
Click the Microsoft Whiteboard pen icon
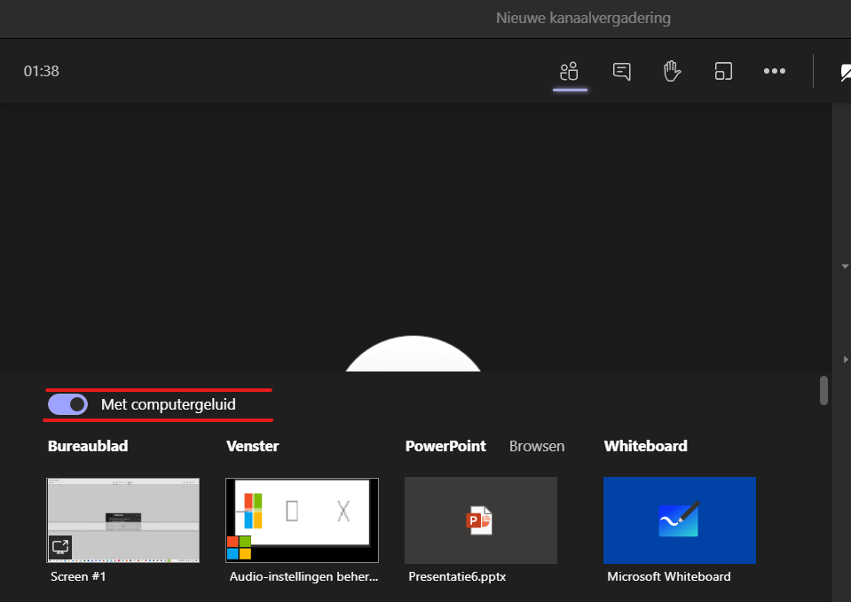pos(679,520)
